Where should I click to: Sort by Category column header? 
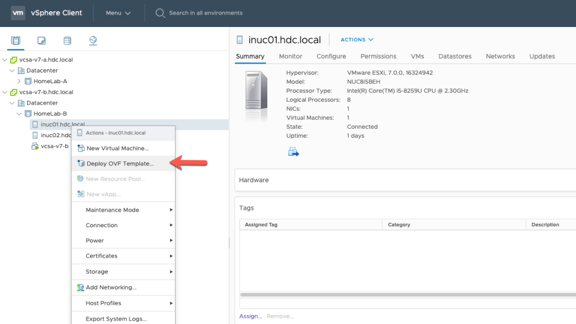[x=454, y=224]
